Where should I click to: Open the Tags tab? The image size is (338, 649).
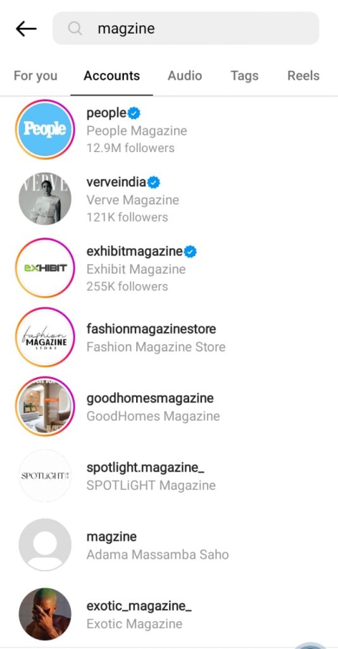(x=244, y=76)
